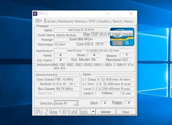Screen dimensions: 172x125
Task: Click the Specification field text
Action: (x=94, y=51)
